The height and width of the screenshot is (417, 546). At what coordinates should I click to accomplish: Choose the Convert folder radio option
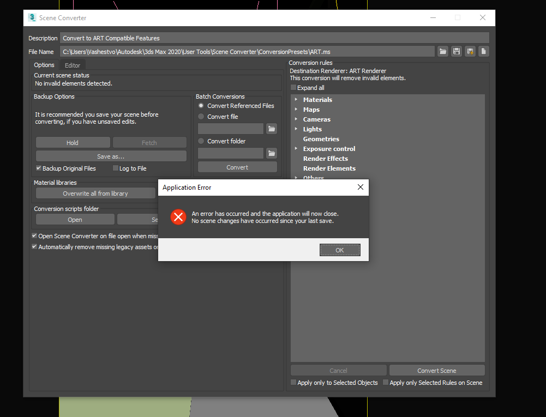tap(201, 141)
